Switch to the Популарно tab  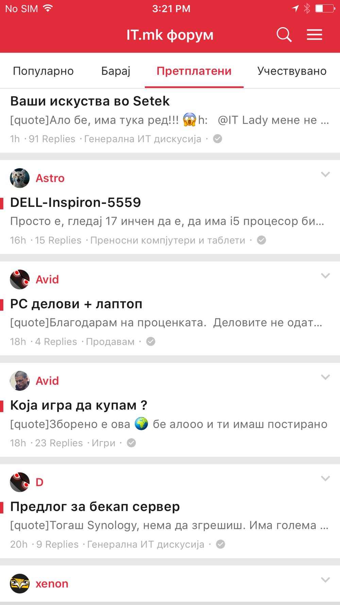(43, 71)
